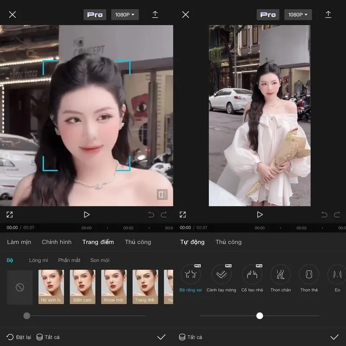Open the 1080P resolution dropdown
This screenshot has width=346, height=346.
tap(125, 14)
